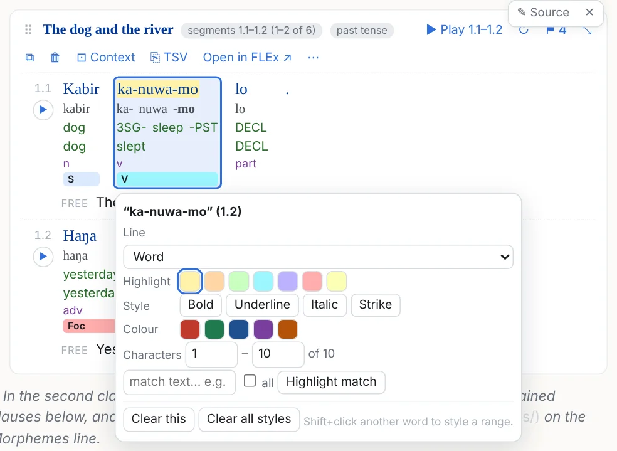The height and width of the screenshot is (451, 617).
Task: Play segments 1.1–1.2
Action: click(x=465, y=30)
